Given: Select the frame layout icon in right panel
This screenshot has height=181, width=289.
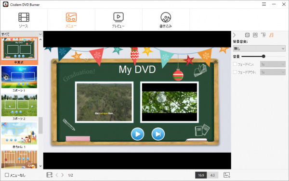Looking at the screenshot, I should (255, 35).
